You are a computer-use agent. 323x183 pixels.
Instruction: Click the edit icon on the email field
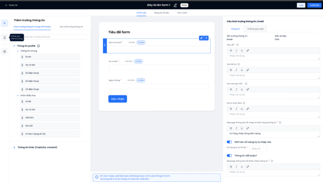coord(201,38)
